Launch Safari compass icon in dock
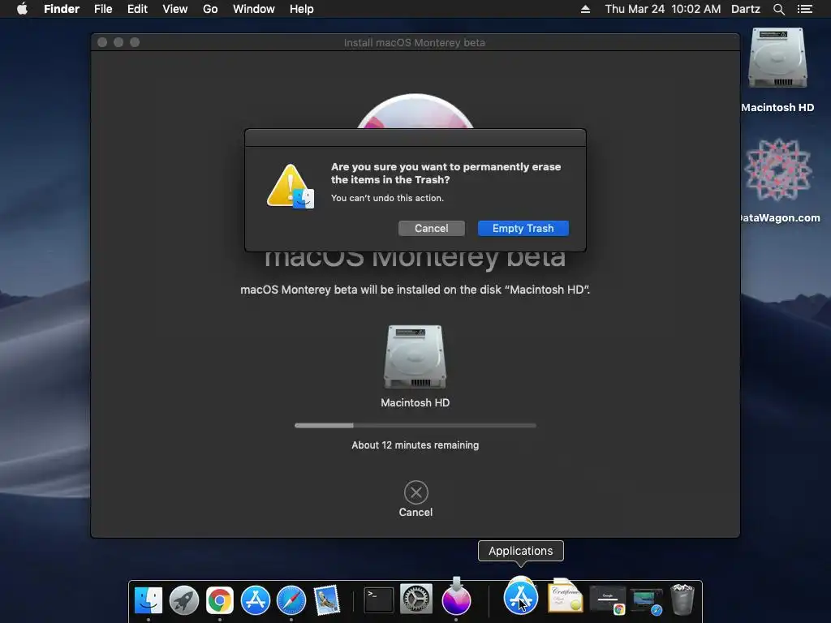The width and height of the screenshot is (831, 623). tap(291, 599)
